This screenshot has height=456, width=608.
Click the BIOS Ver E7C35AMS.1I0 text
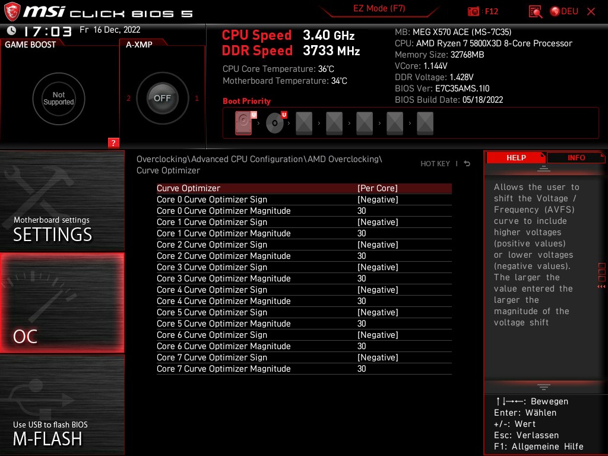(x=442, y=88)
